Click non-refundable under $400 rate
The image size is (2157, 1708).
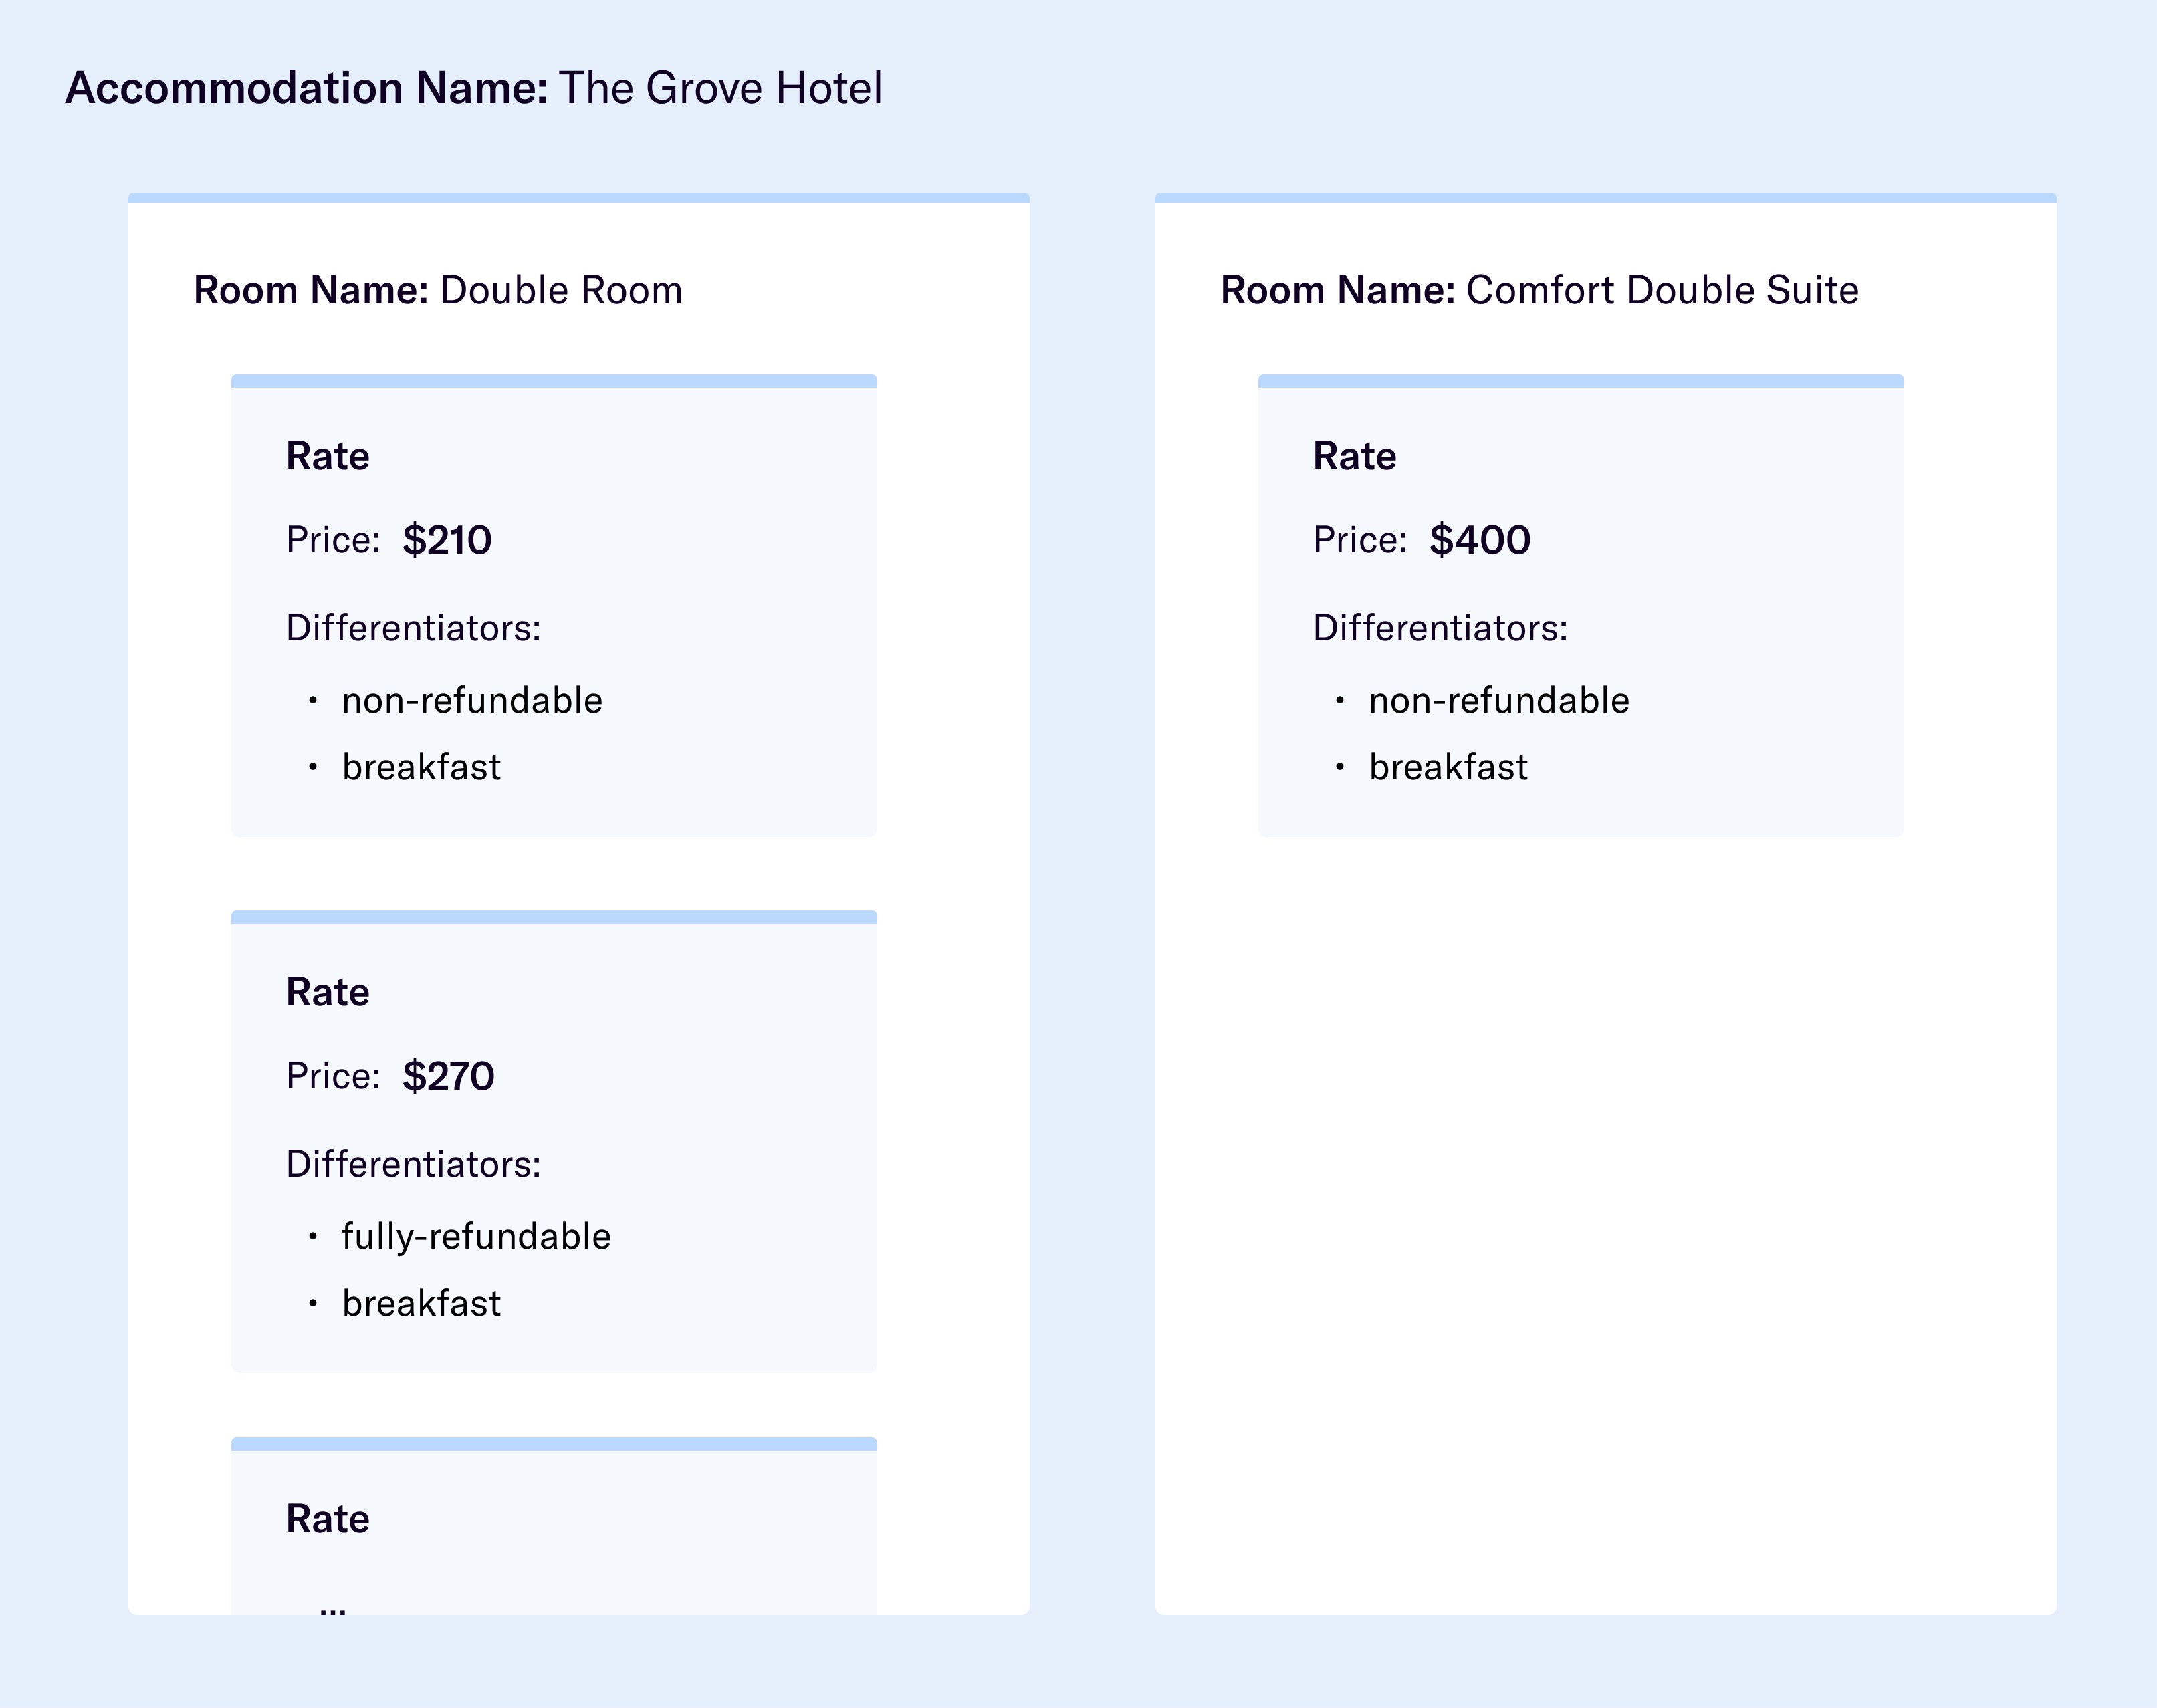(1498, 700)
